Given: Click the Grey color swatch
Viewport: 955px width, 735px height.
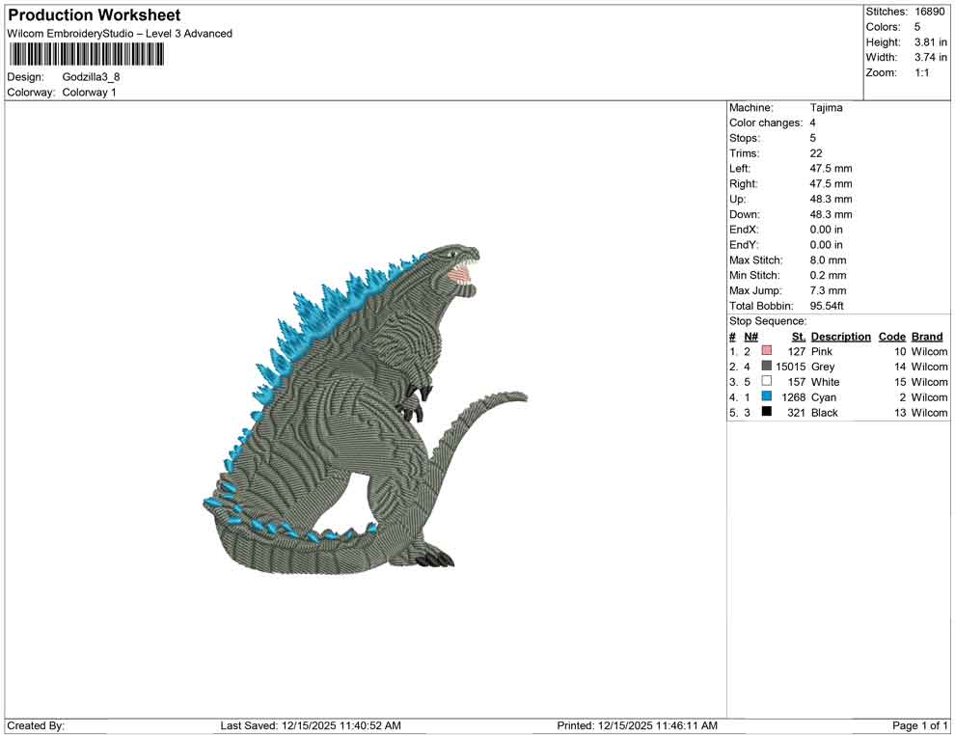Looking at the screenshot, I should coord(766,366).
